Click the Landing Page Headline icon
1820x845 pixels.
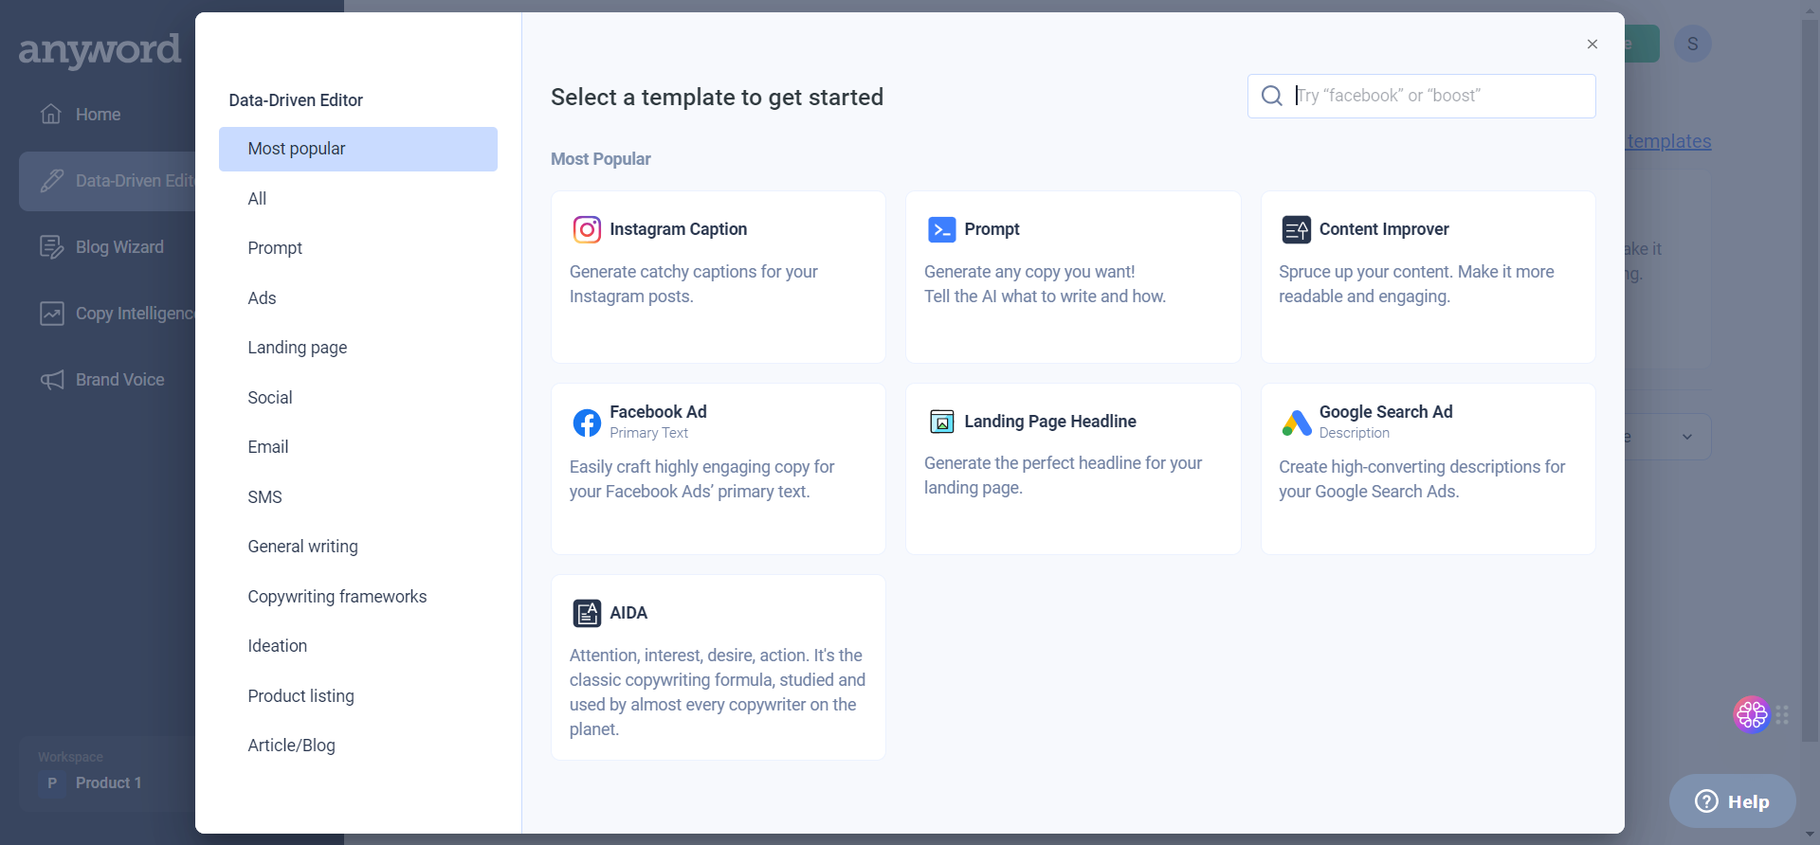tap(941, 422)
